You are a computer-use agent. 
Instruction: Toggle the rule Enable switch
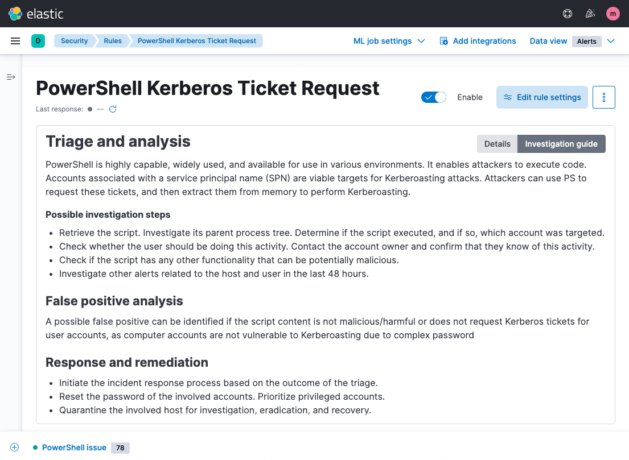[x=433, y=97]
